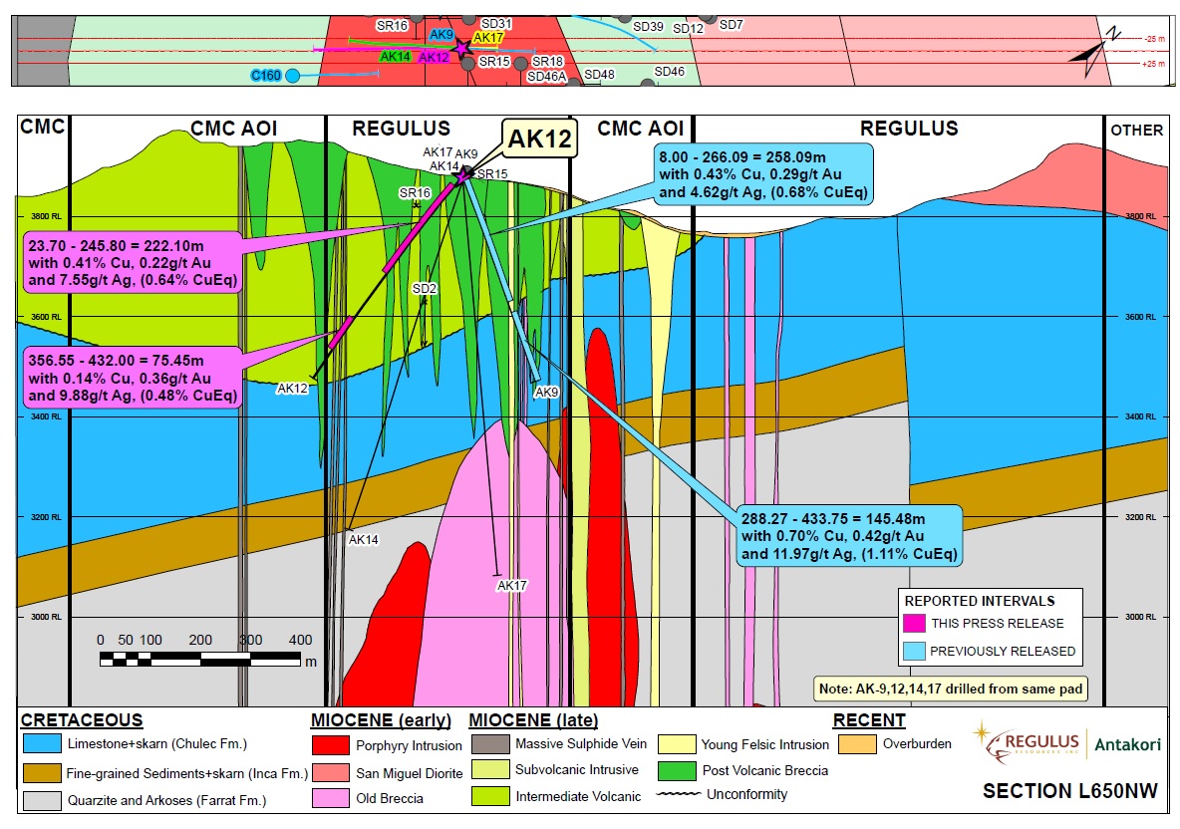Viewport: 1180px width, 829px height.
Task: Click the Intermediate Volcanic lime swatch
Action: coord(490,796)
